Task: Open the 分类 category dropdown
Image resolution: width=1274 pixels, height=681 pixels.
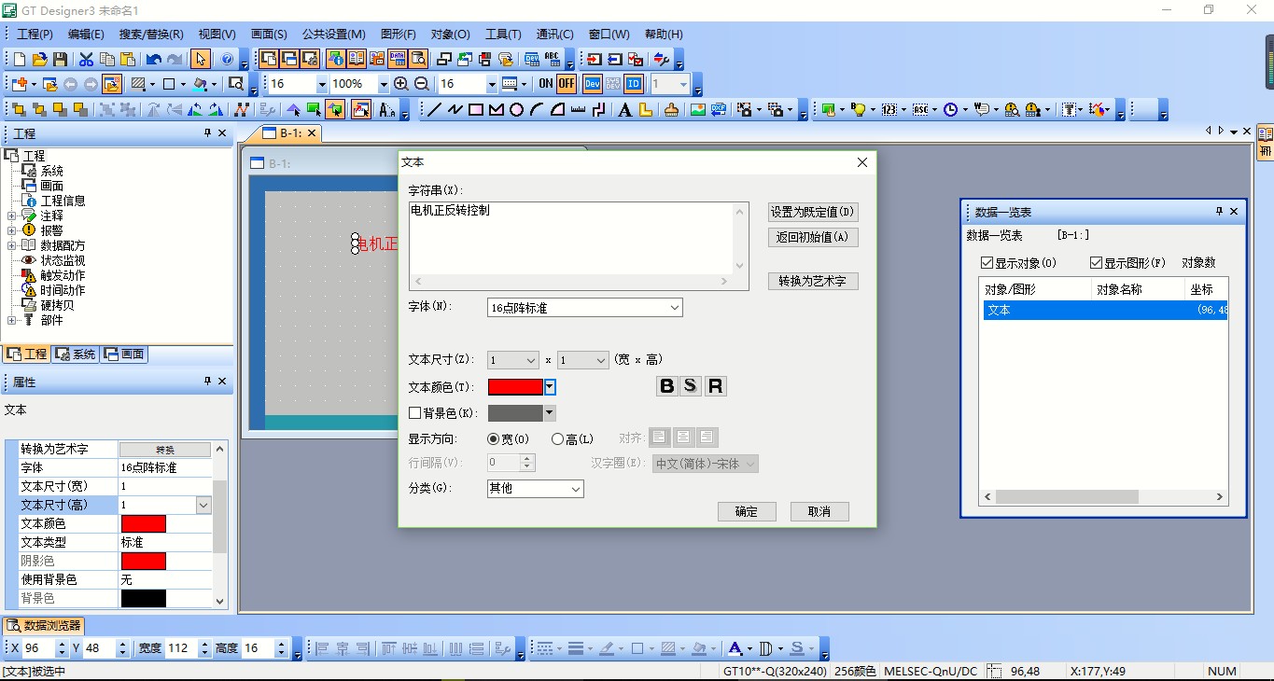Action: pyautogui.click(x=535, y=489)
